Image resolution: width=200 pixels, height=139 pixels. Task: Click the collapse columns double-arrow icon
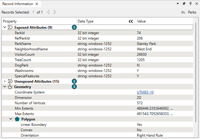131,21
